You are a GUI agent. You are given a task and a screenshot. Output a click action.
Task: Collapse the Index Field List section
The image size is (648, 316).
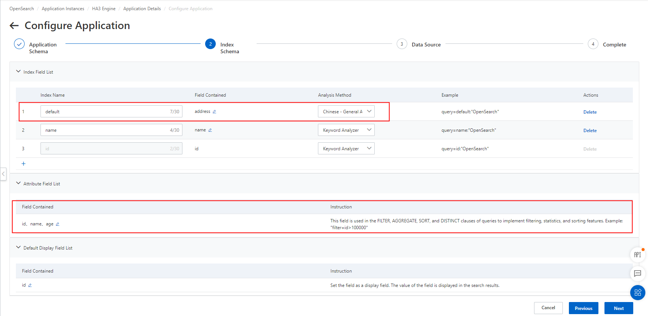pos(18,71)
